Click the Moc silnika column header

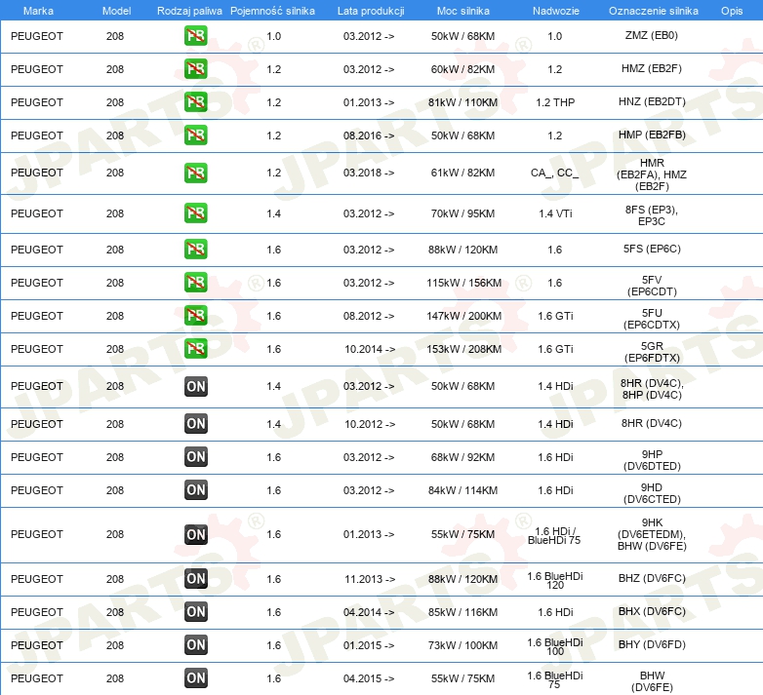[462, 11]
